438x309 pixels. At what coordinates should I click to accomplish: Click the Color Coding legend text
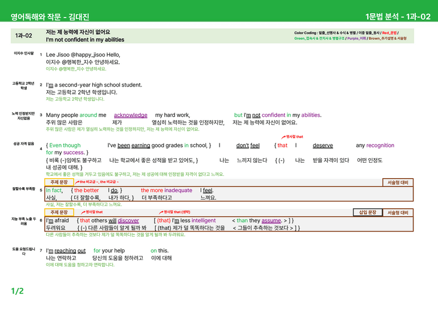[350, 36]
